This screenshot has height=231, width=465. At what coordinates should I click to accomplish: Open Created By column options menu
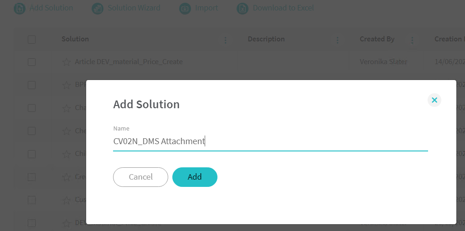click(412, 40)
